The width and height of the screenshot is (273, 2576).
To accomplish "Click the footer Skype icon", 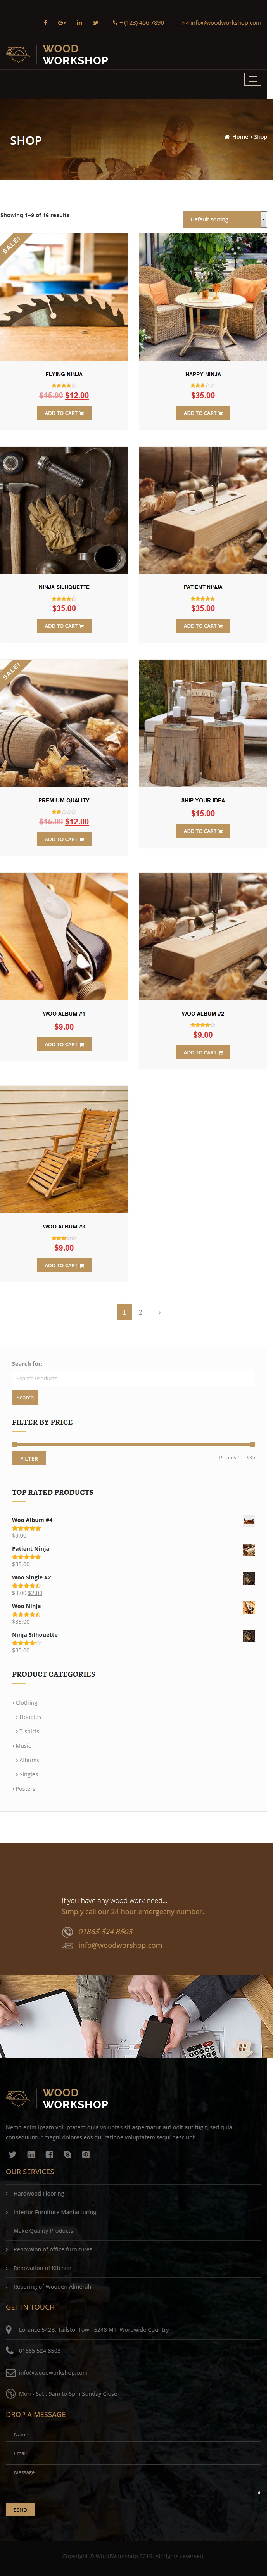I will pos(67,2154).
